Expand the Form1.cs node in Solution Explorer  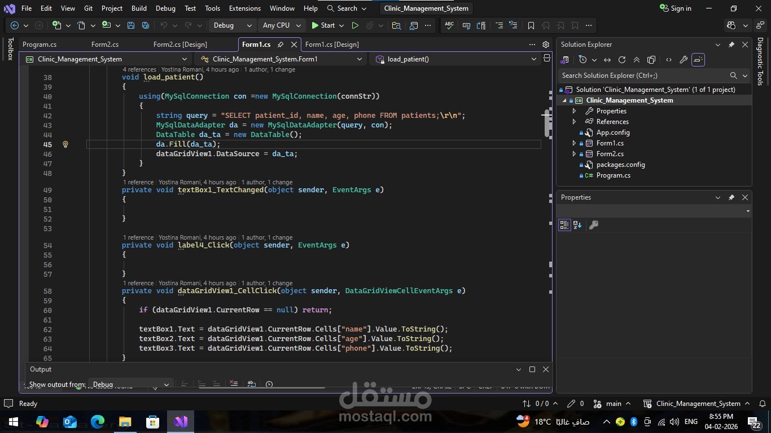tap(574, 143)
